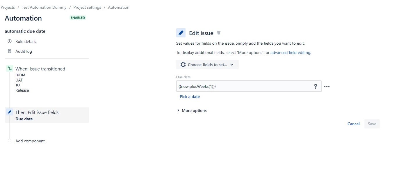
Task: Follow the advanced field editing link
Action: click(x=290, y=52)
